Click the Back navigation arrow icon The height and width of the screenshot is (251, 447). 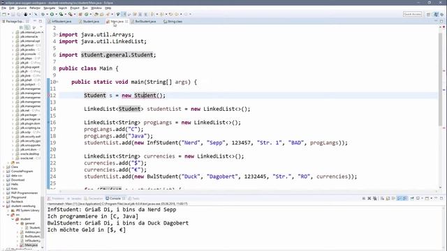(177, 14)
